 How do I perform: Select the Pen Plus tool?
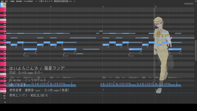pos(43,1)
